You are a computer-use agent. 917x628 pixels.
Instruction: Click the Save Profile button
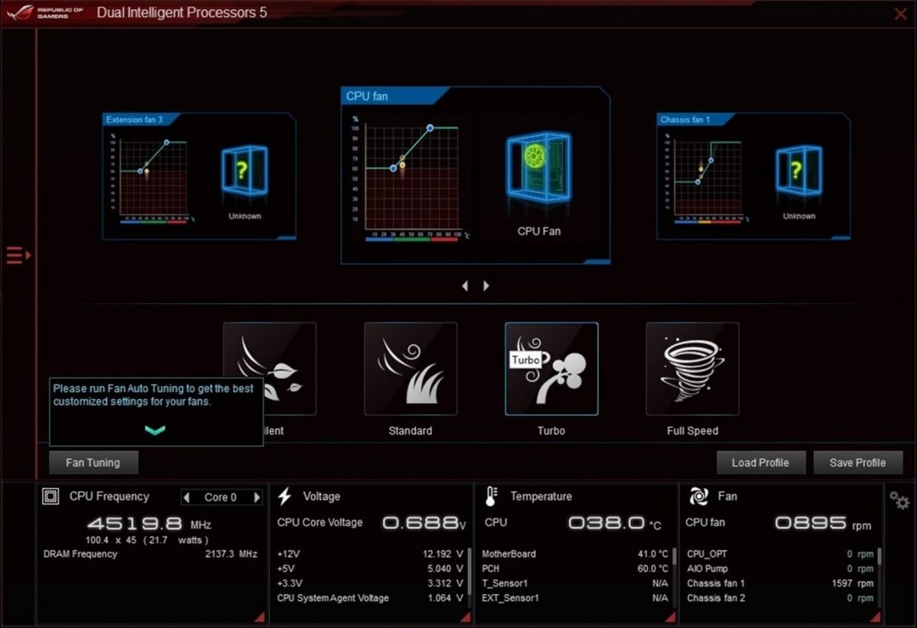(x=858, y=463)
